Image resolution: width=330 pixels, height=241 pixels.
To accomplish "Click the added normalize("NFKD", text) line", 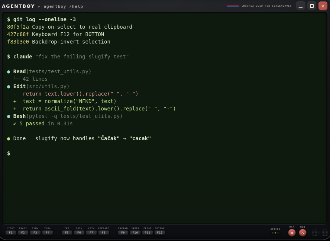I will (x=65, y=101).
